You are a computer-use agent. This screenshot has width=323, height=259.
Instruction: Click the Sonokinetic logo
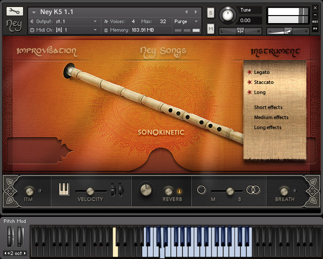point(161,132)
